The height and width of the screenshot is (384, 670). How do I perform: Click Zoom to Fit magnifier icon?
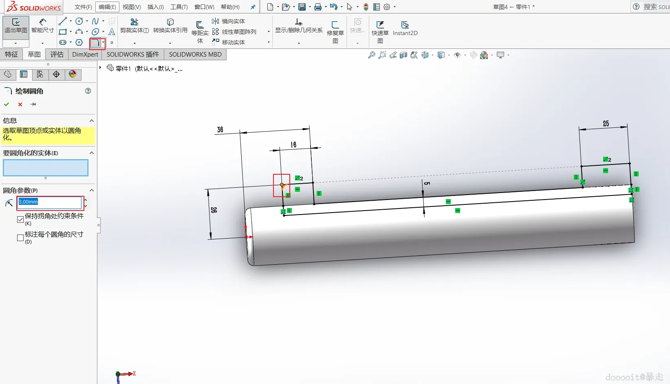point(372,55)
